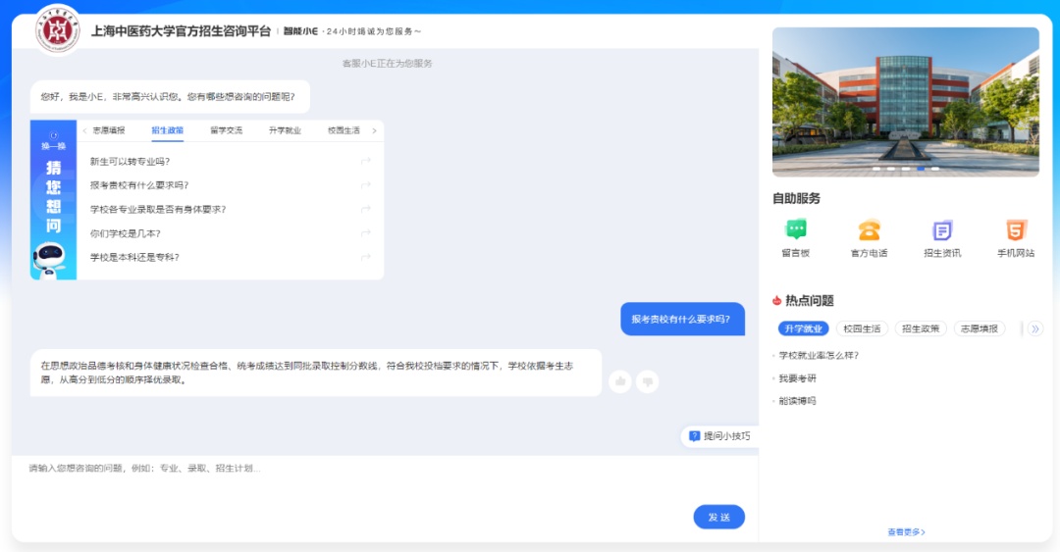Select the 留学交流 tab
Screen dimensions: 1060x552
point(226,130)
